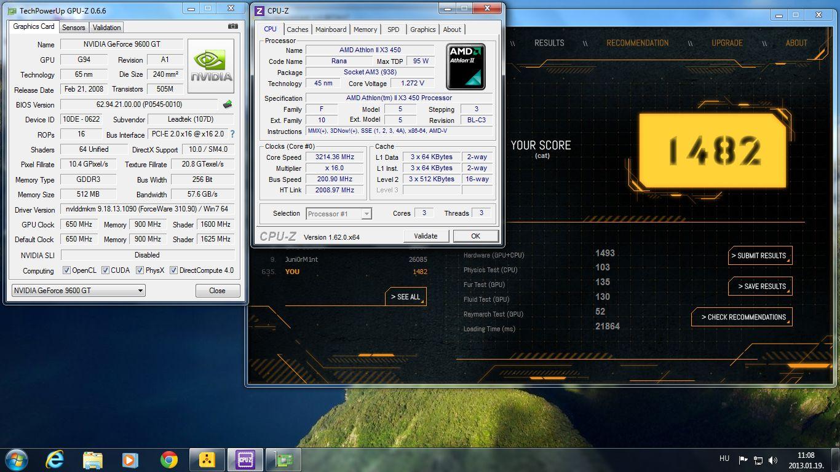The width and height of the screenshot is (840, 472).
Task: Open the SPD tab in CPU-Z
Action: click(x=394, y=29)
